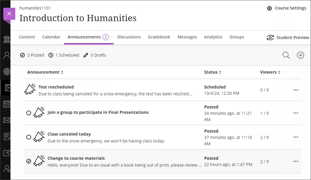Open the Gradebook tab
The height and width of the screenshot is (180, 311).
coord(159,37)
